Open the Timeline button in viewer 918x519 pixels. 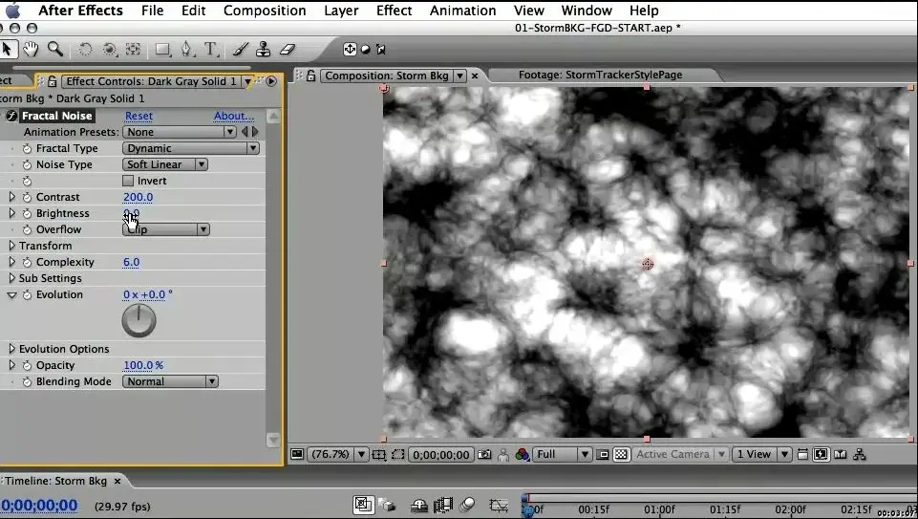coord(841,455)
